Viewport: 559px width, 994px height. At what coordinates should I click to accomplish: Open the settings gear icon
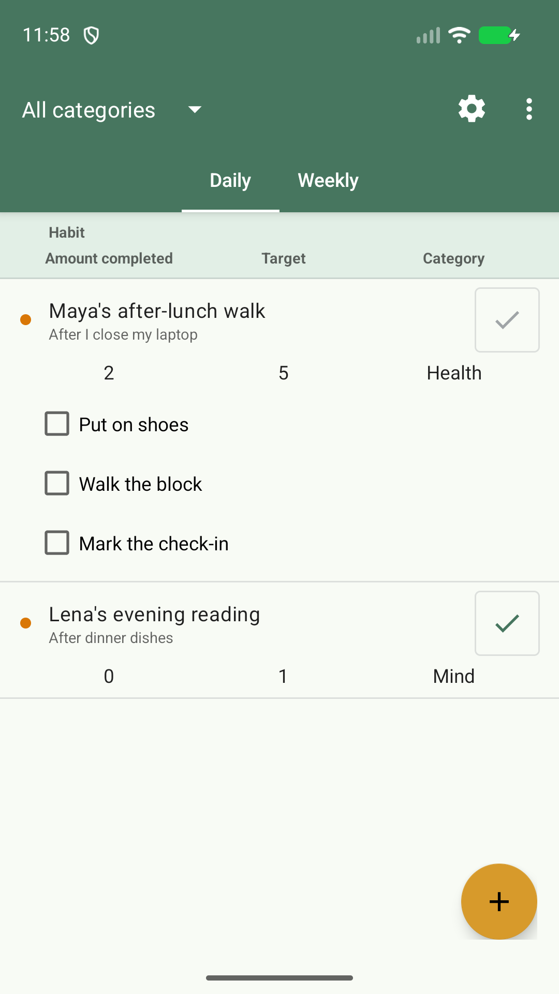point(472,109)
